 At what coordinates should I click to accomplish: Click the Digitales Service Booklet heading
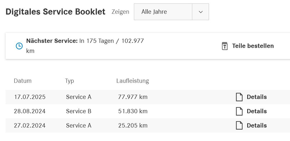[56, 12]
